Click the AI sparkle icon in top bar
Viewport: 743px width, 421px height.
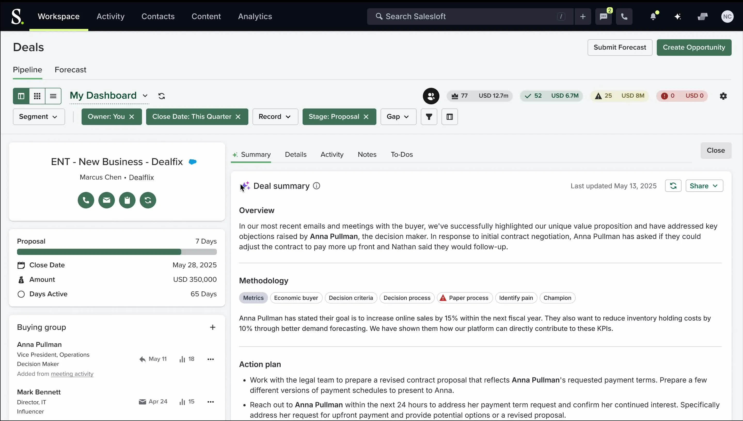(x=678, y=17)
